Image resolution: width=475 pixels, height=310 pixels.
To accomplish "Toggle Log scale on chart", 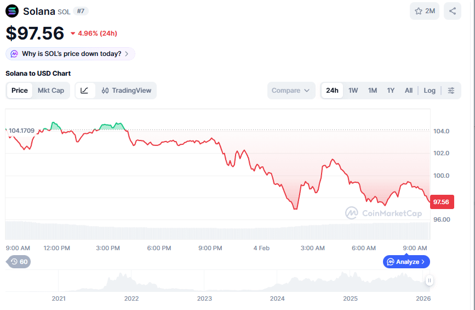I will pos(430,91).
